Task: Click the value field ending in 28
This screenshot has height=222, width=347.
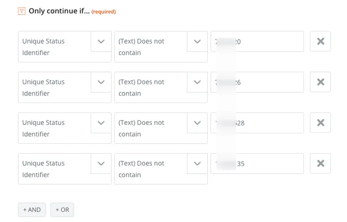Action: (x=257, y=123)
